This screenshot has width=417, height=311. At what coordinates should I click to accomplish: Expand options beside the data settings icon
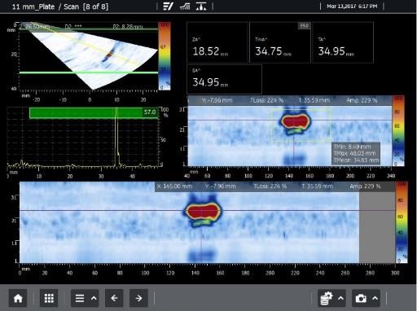[340, 298]
